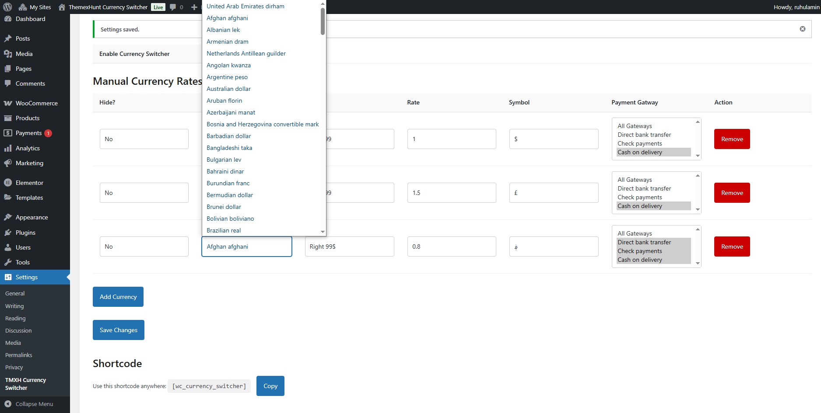Click the plus New content icon
The image size is (821, 413).
[x=194, y=7]
